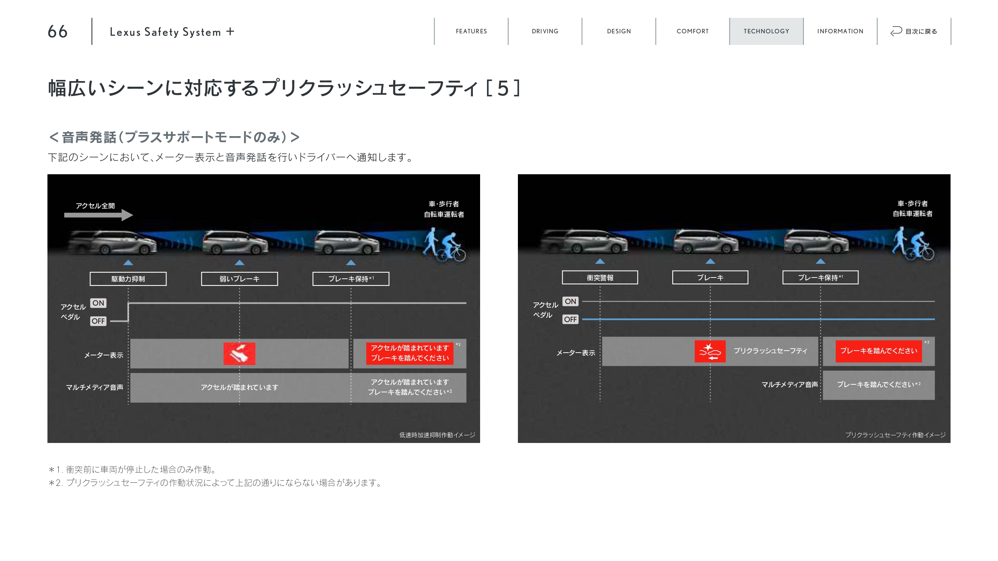The width and height of the screenshot is (998, 561).
Task: Click blue triangle above 駆動力抑制 box
Action: tap(128, 263)
